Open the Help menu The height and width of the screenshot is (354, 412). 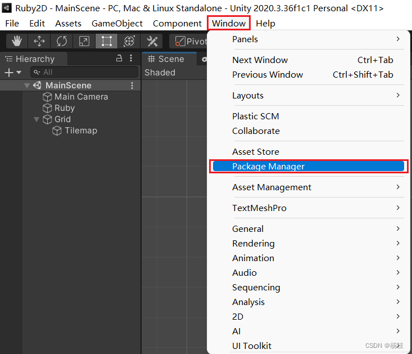265,24
